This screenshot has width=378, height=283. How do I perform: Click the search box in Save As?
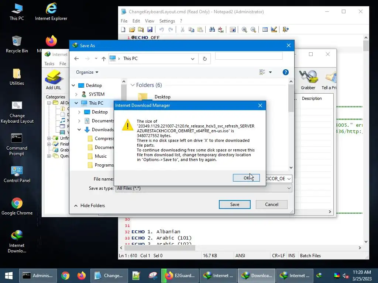(x=249, y=56)
